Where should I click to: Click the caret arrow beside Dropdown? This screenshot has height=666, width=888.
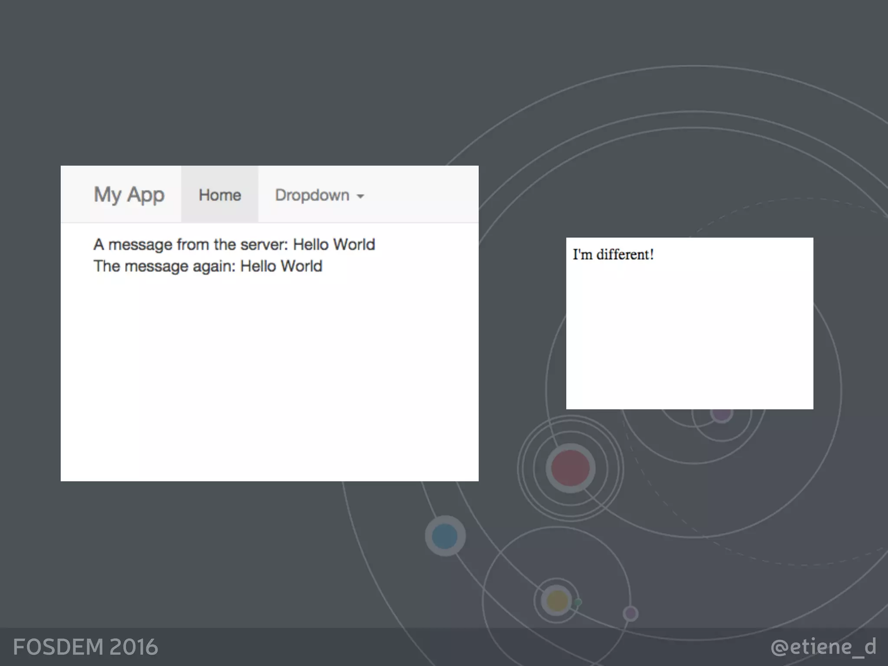point(360,196)
